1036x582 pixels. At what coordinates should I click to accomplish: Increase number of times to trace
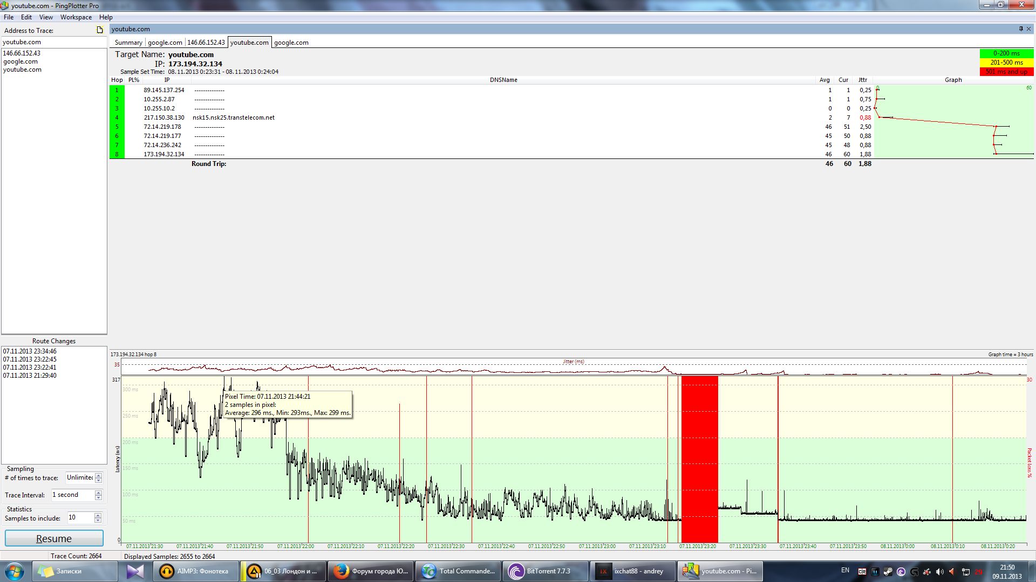click(98, 475)
